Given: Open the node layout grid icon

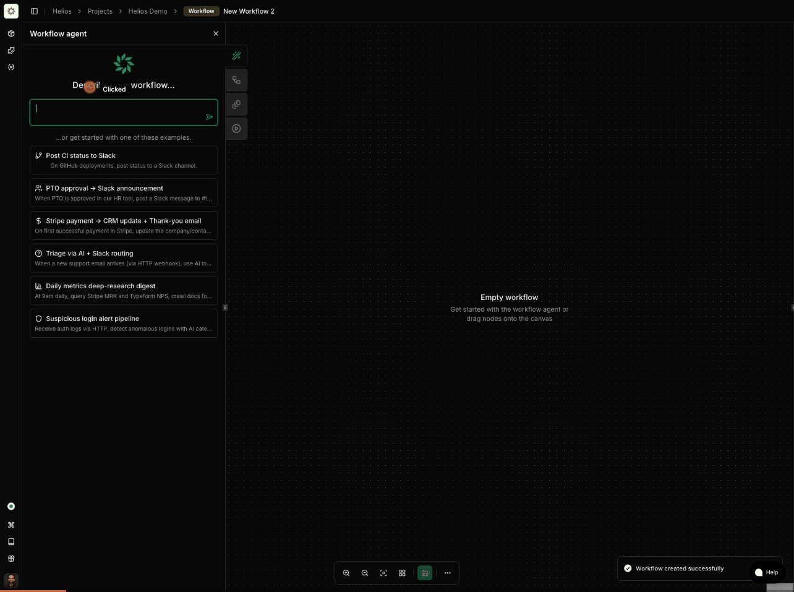Looking at the screenshot, I should coord(402,573).
